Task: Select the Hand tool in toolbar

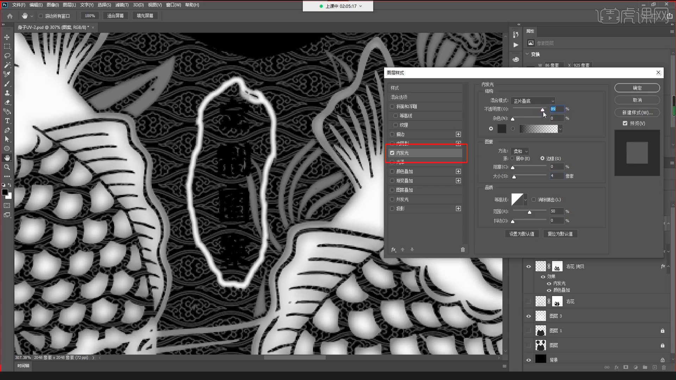Action: (7, 158)
